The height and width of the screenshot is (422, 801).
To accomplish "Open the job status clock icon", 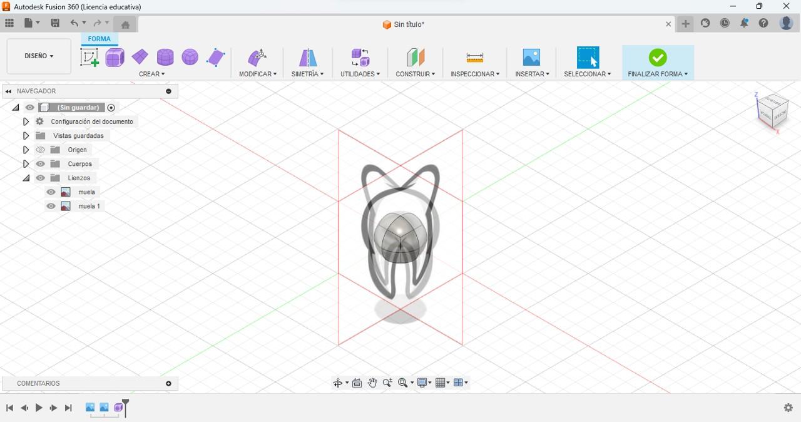I will tap(725, 23).
